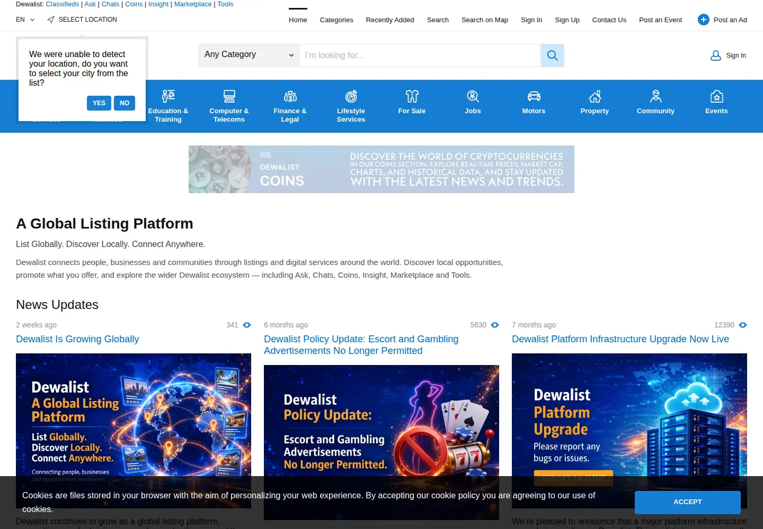Open the Any Category dropdown
763x529 pixels.
249,55
